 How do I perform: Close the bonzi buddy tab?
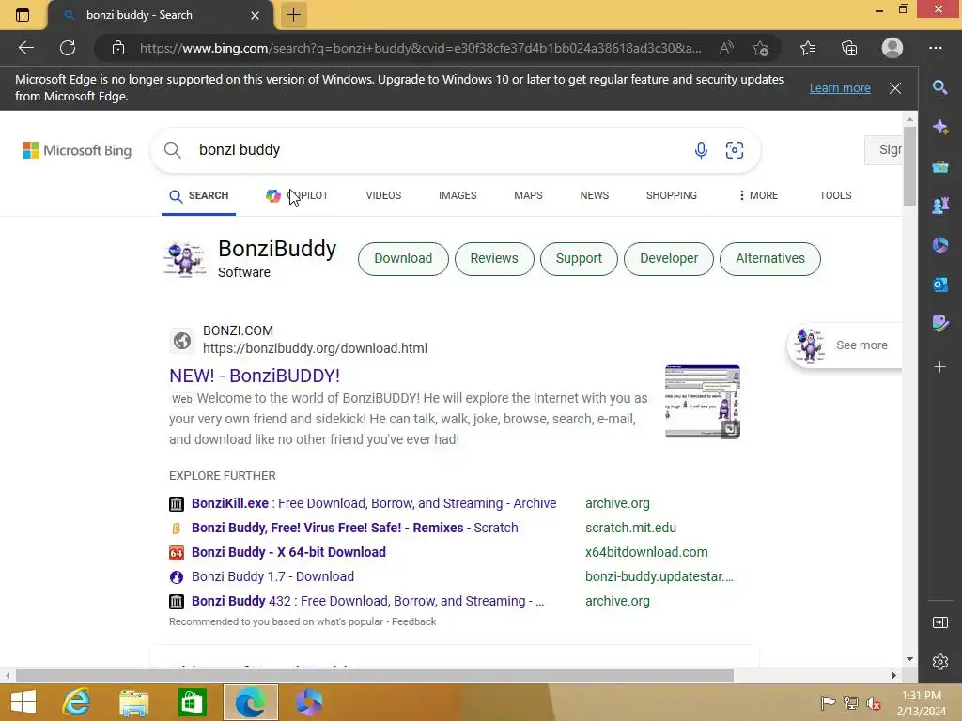[x=256, y=15]
